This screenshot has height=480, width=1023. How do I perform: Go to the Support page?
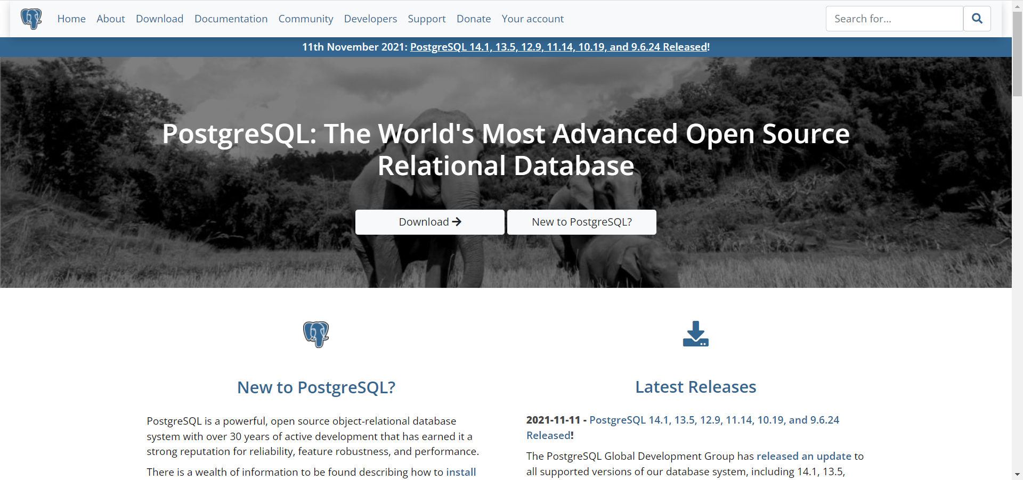click(426, 19)
